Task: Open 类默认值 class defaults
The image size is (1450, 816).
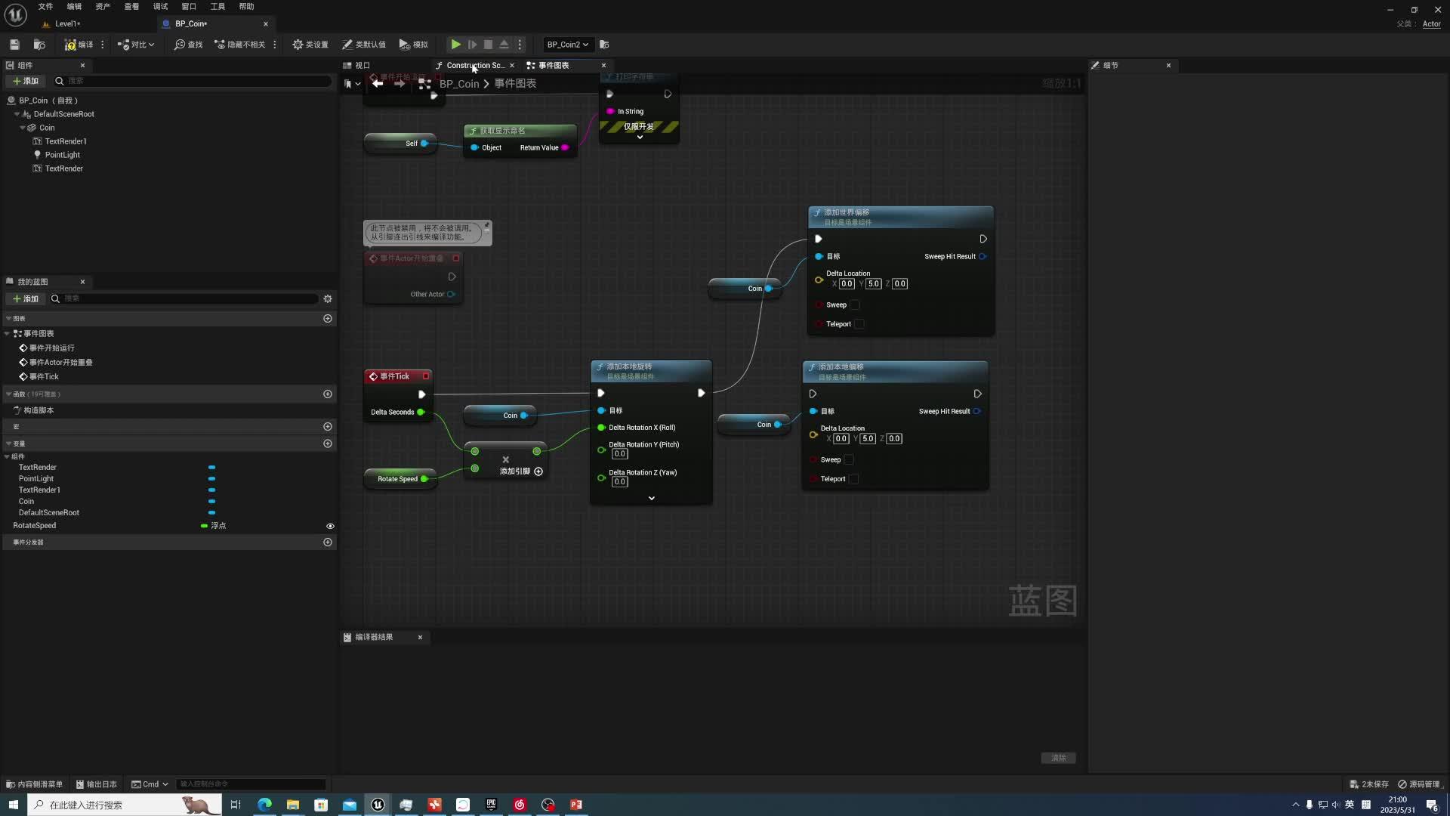Action: click(364, 45)
